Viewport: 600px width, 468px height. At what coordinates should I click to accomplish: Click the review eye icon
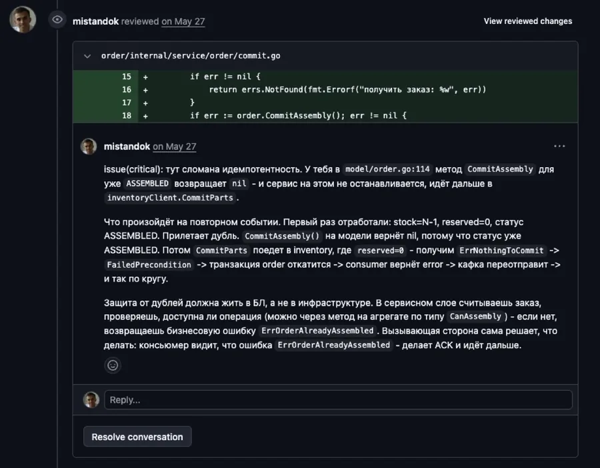(x=57, y=19)
